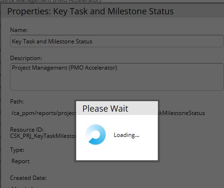The image size is (224, 188).
Task: Click the Report type value
Action: pyautogui.click(x=20, y=161)
